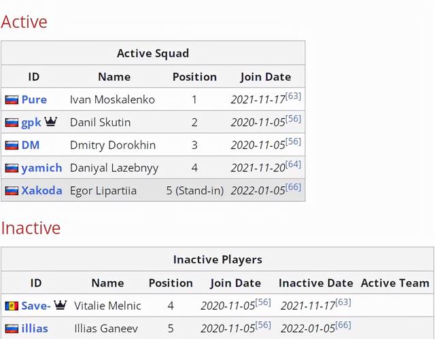Click reference [64] on yamich's join date
435x339 pixels.
(293, 164)
